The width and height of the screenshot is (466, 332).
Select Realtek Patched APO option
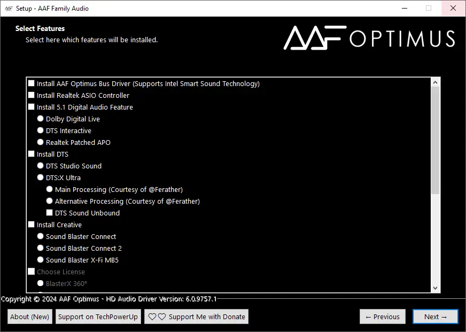(40, 142)
